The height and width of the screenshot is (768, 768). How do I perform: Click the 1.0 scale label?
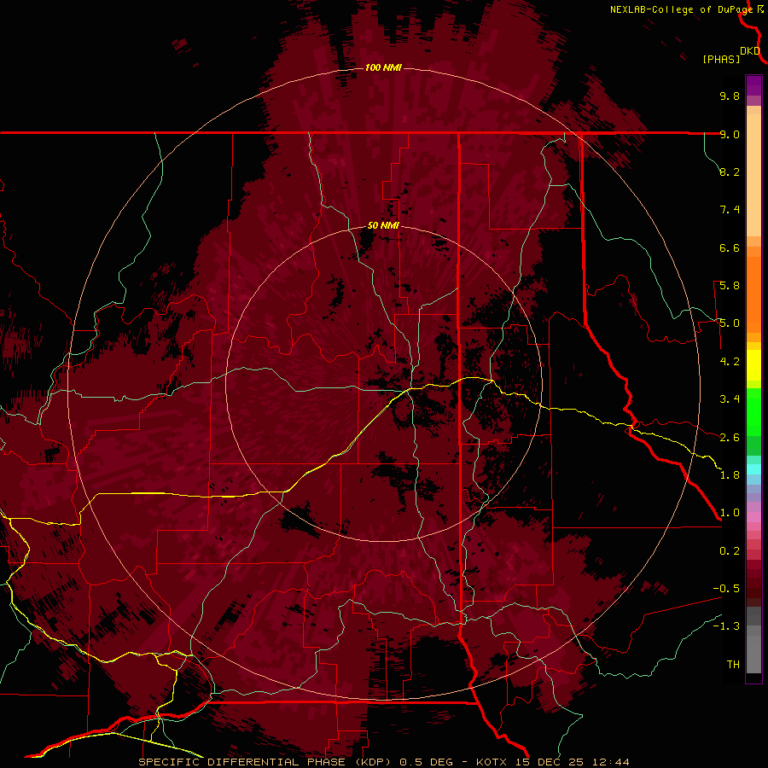[730, 513]
